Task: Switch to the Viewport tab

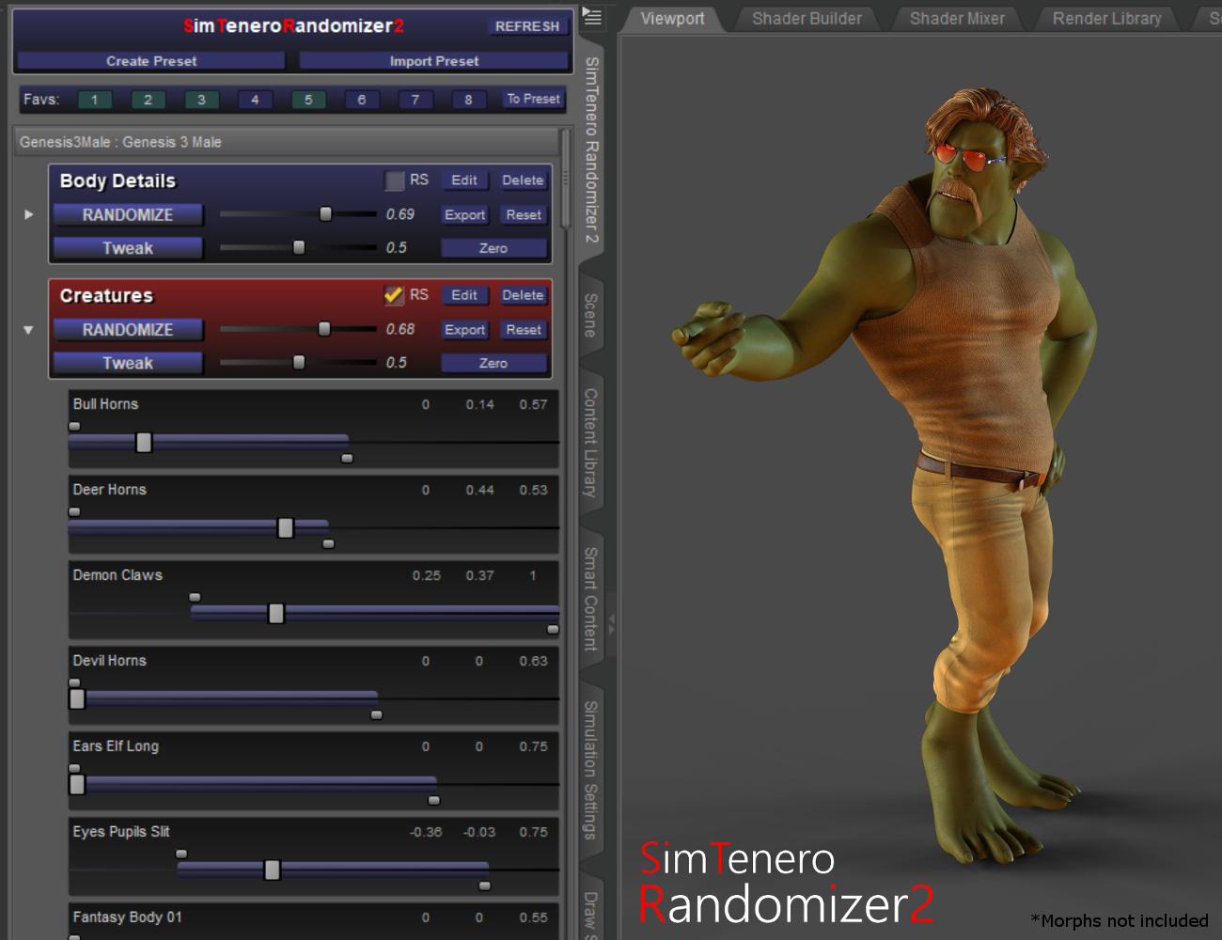Action: 672,18
